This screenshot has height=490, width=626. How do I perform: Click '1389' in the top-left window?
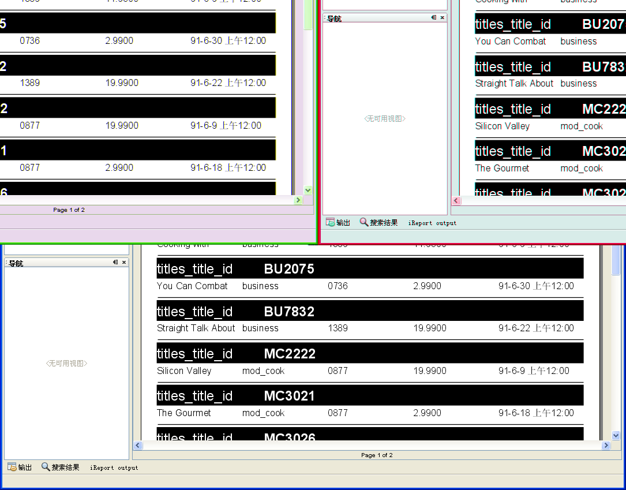[29, 83]
